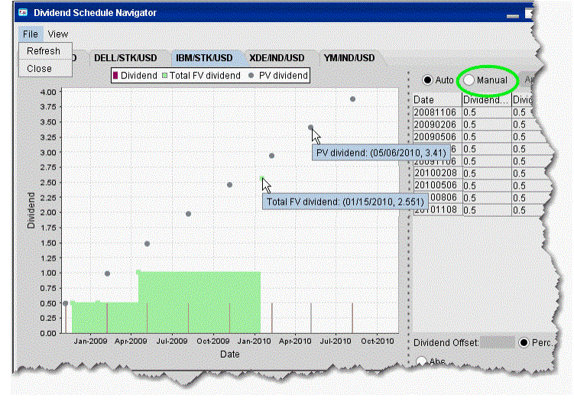Click the Dividend Offset input field
Image resolution: width=574 pixels, height=408 pixels.
pyautogui.click(x=497, y=342)
